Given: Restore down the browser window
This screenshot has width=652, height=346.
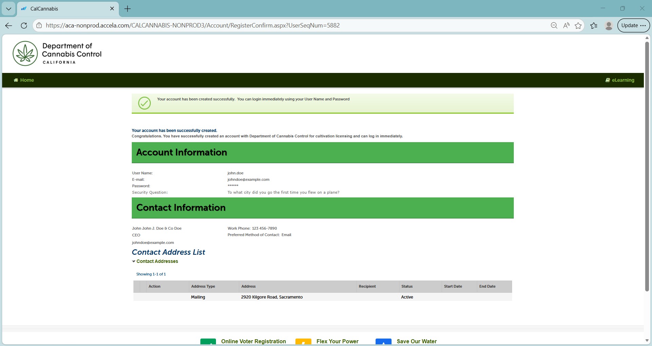Looking at the screenshot, I should coord(622,8).
